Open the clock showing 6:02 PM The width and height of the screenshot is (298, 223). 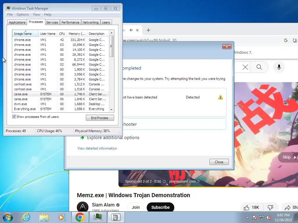click(x=283, y=217)
